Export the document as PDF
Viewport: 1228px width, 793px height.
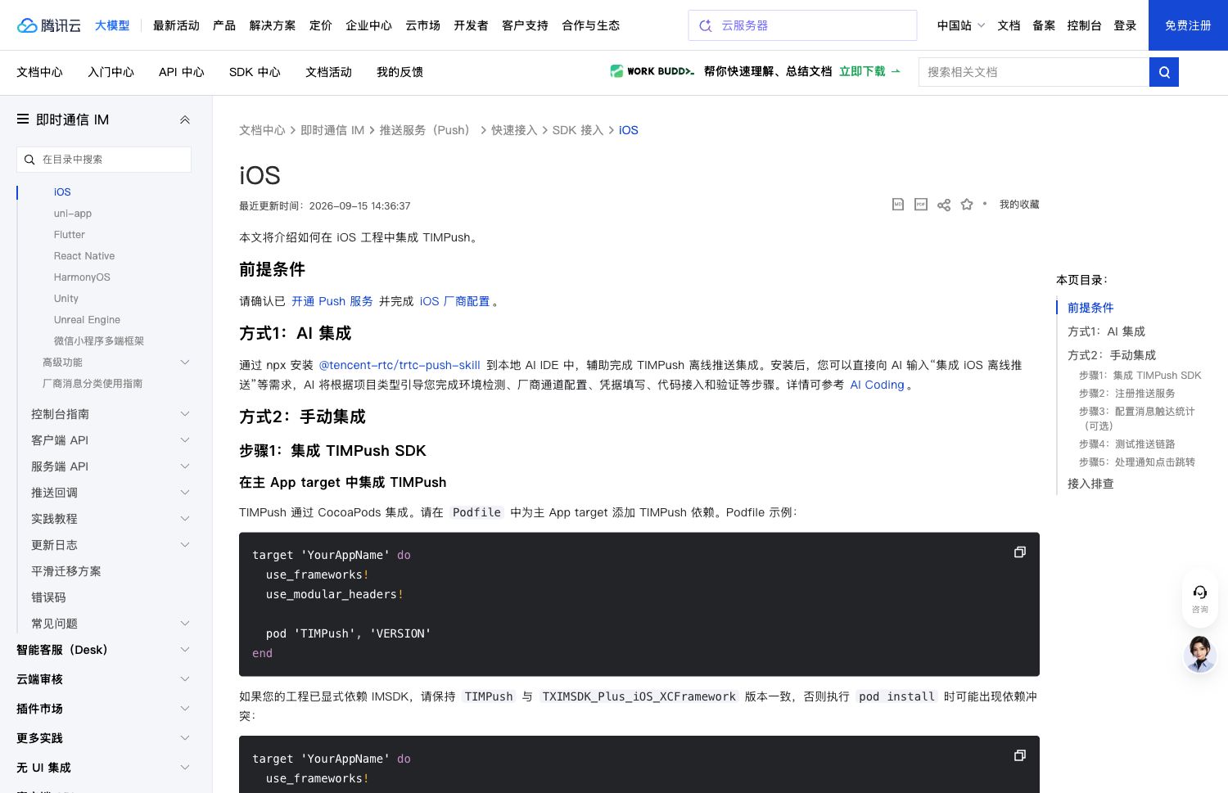(x=921, y=205)
